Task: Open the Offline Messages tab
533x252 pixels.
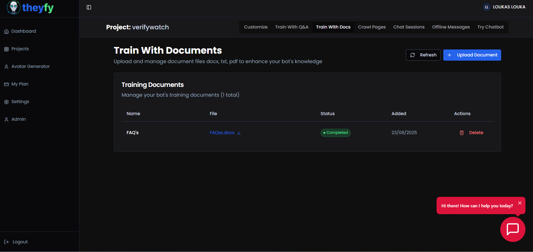Action: coord(451,27)
